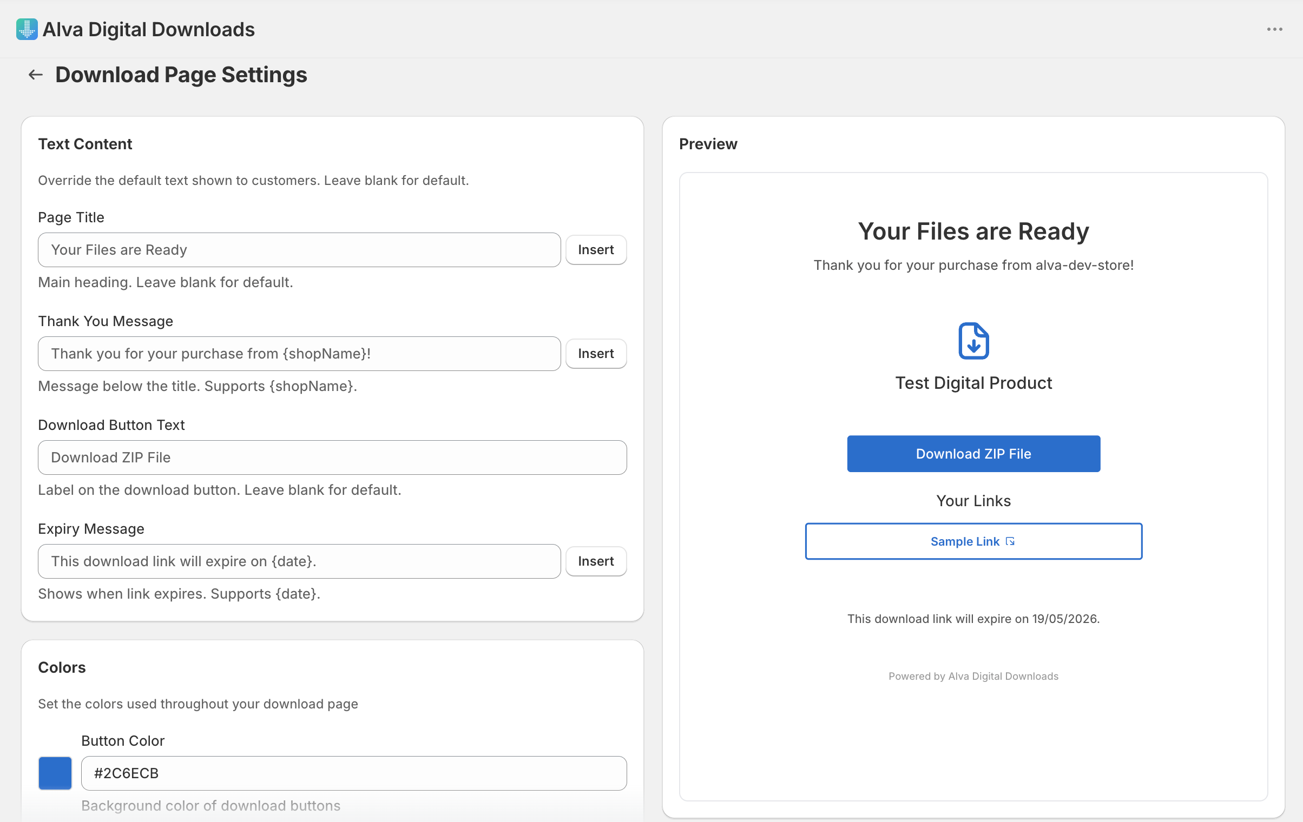Click the thank-you line in preview
Viewport: 1303px width, 822px height.
[973, 265]
